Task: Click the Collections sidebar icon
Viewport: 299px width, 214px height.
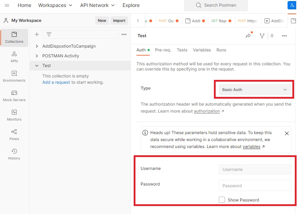Action: click(x=14, y=38)
